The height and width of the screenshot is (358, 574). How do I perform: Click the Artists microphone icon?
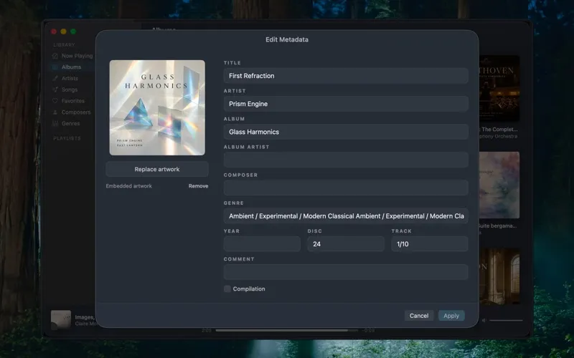click(x=55, y=79)
